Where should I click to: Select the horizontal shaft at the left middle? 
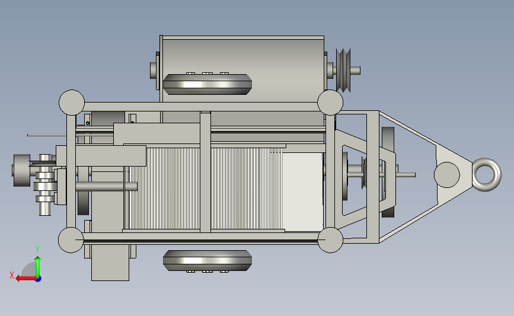coord(107,187)
